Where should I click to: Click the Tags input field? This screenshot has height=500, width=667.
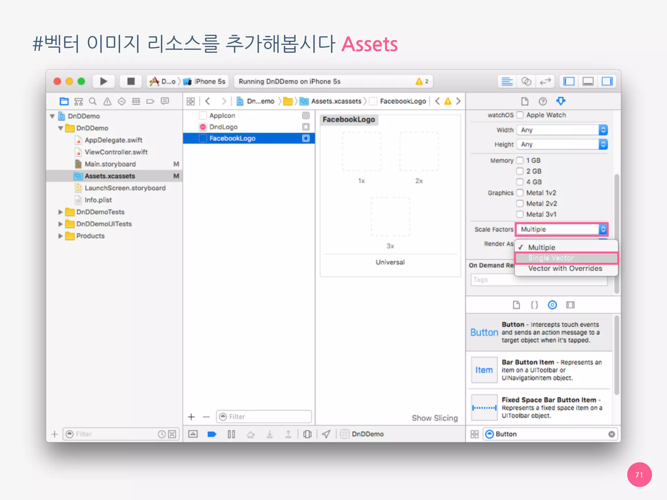click(539, 280)
